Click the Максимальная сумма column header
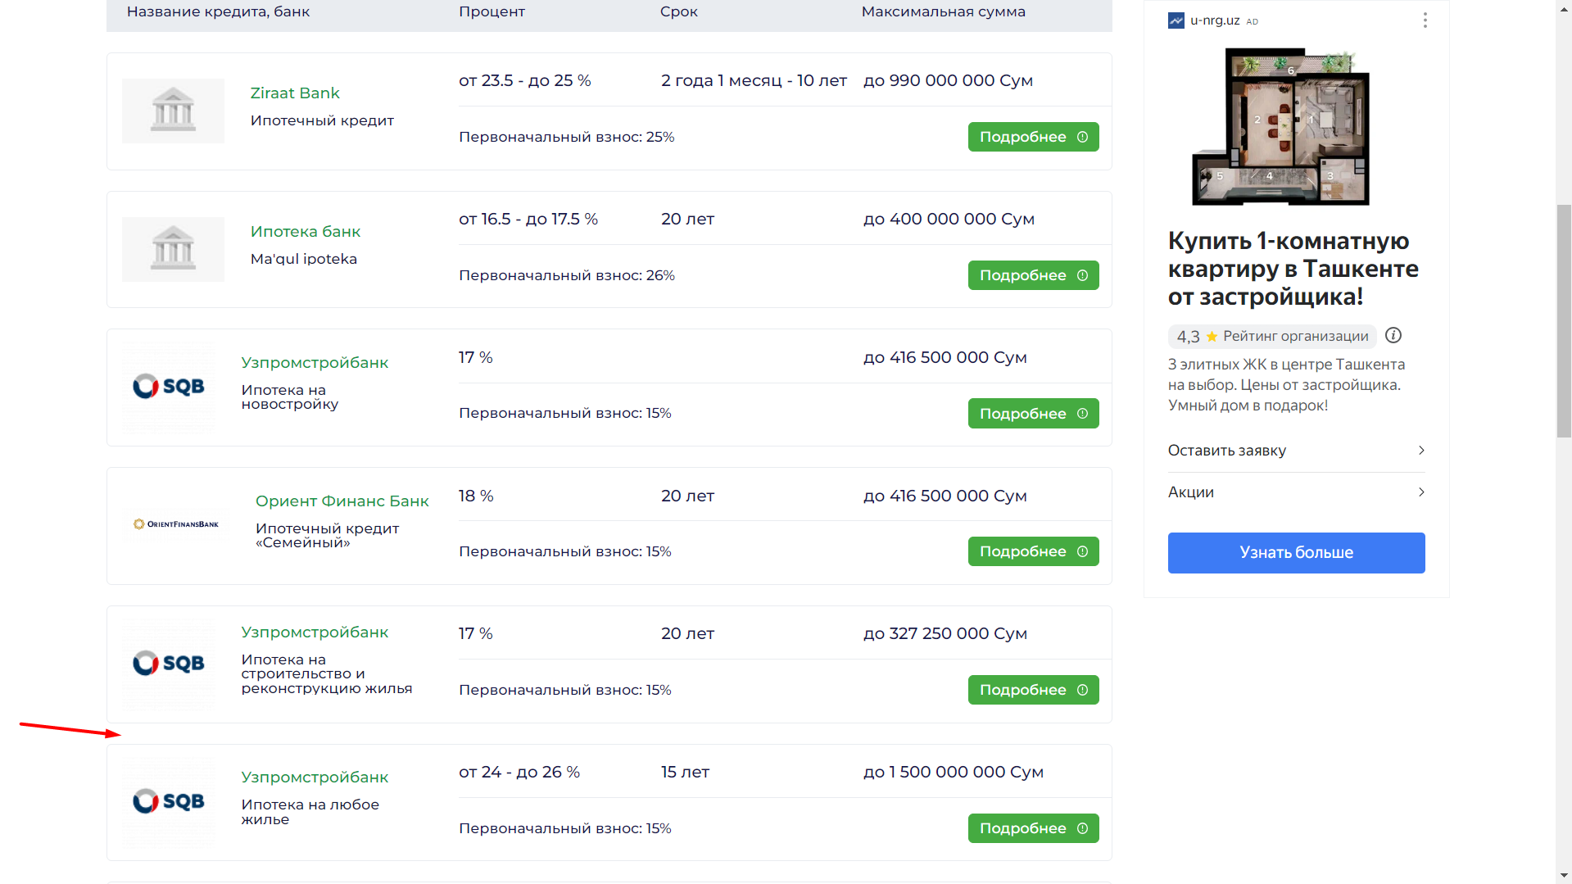Screen dimensions: 1572x884 click(943, 11)
